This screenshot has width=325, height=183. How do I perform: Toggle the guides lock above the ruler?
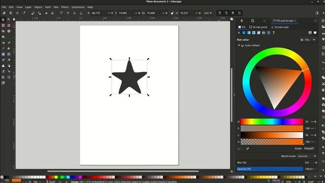click(x=14, y=19)
